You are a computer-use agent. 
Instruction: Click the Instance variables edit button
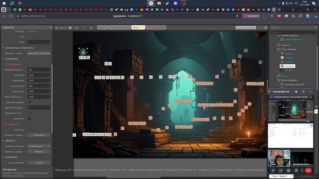point(39,53)
